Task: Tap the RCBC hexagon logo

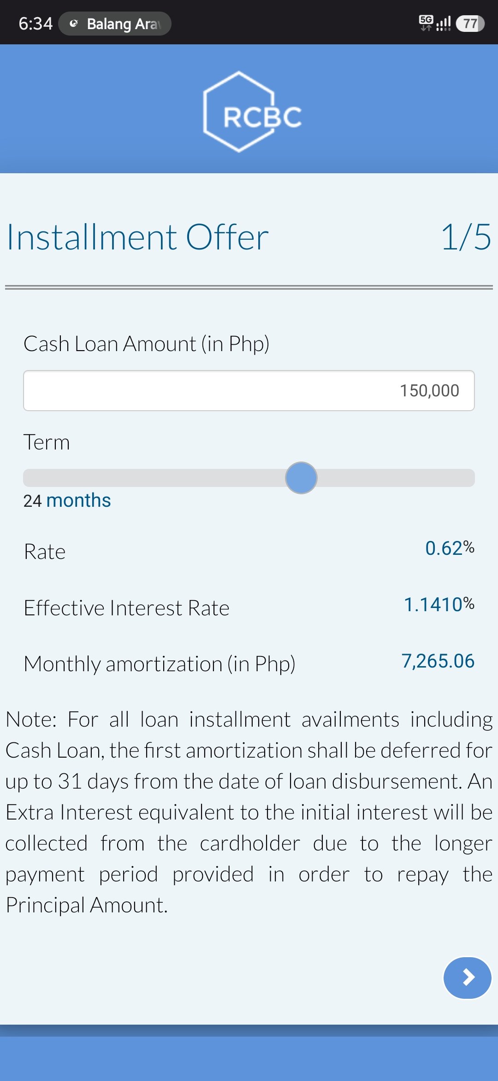Action: pyautogui.click(x=252, y=112)
